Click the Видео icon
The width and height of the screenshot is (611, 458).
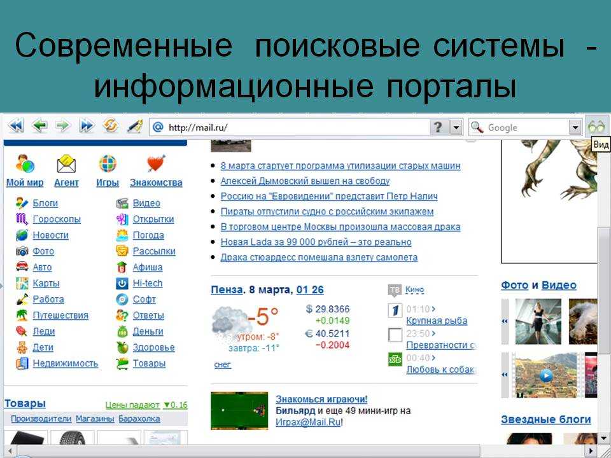[x=122, y=203]
